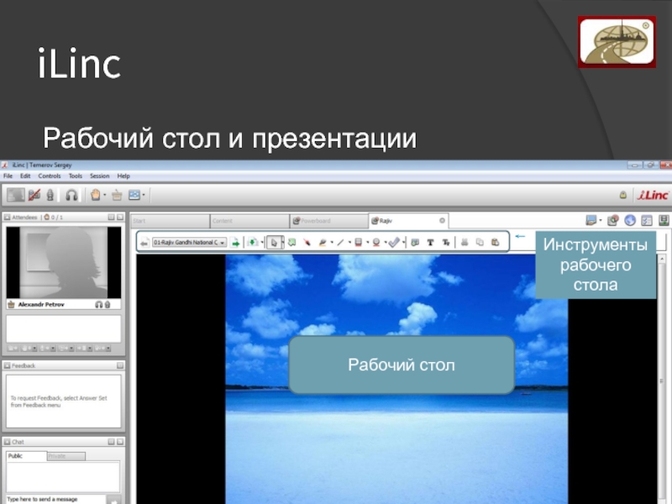
Task: Click the green upload content icon
Action: point(253,242)
